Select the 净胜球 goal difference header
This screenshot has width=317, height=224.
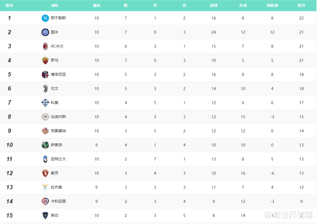click(272, 6)
